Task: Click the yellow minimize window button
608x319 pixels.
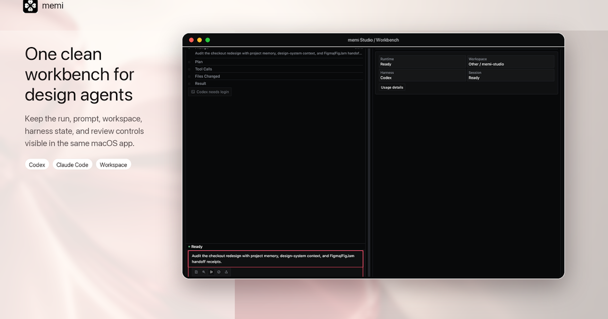Action: point(200,40)
